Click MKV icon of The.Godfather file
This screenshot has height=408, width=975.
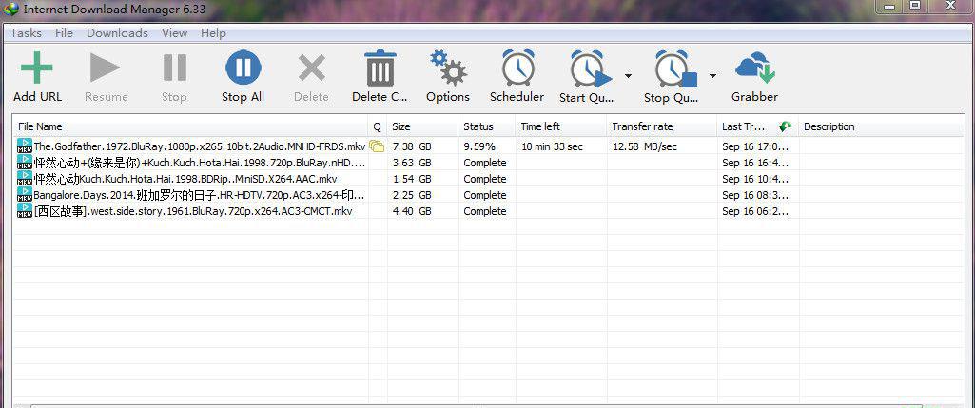pos(25,146)
